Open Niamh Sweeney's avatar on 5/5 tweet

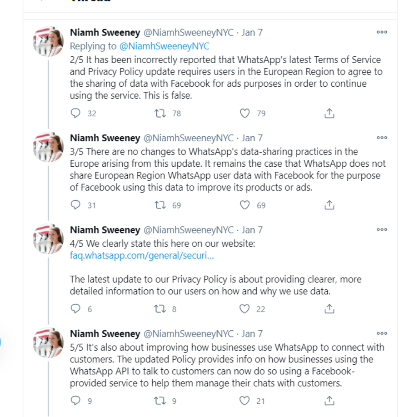tap(48, 343)
